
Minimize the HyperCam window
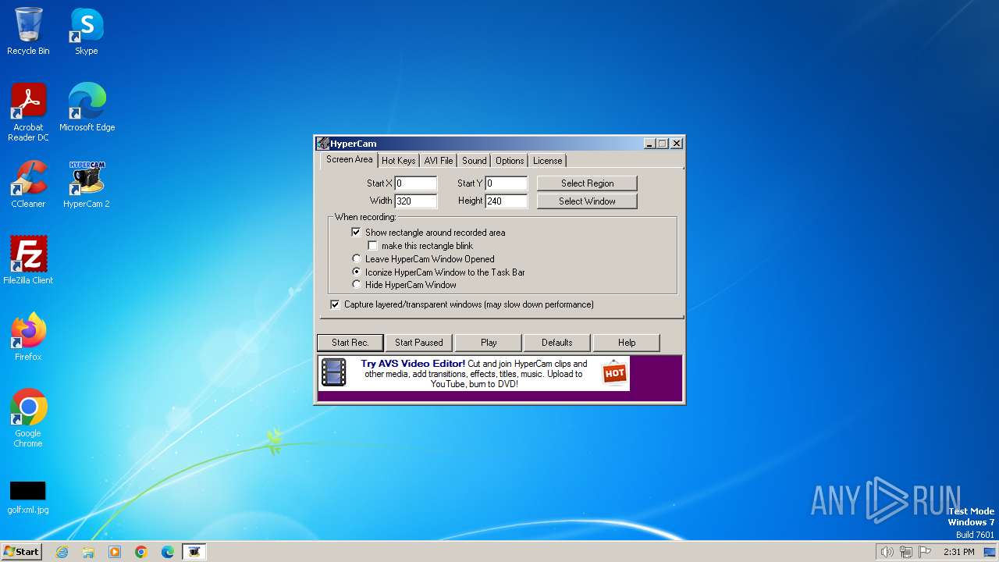649,144
